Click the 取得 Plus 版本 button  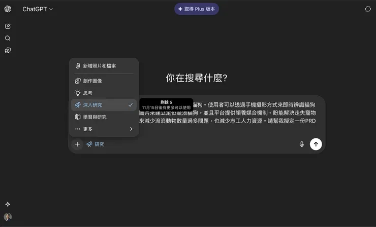197,9
